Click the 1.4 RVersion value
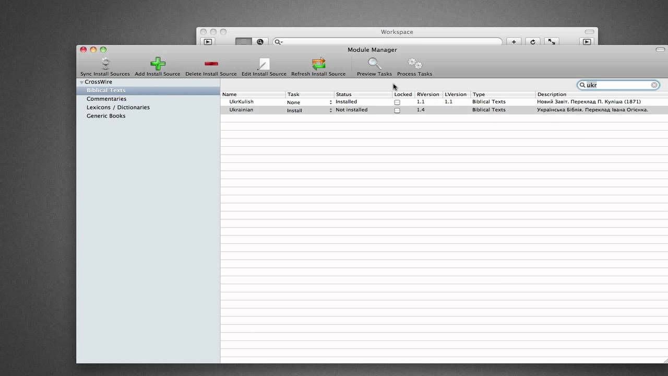Image resolution: width=668 pixels, height=376 pixels. click(421, 110)
